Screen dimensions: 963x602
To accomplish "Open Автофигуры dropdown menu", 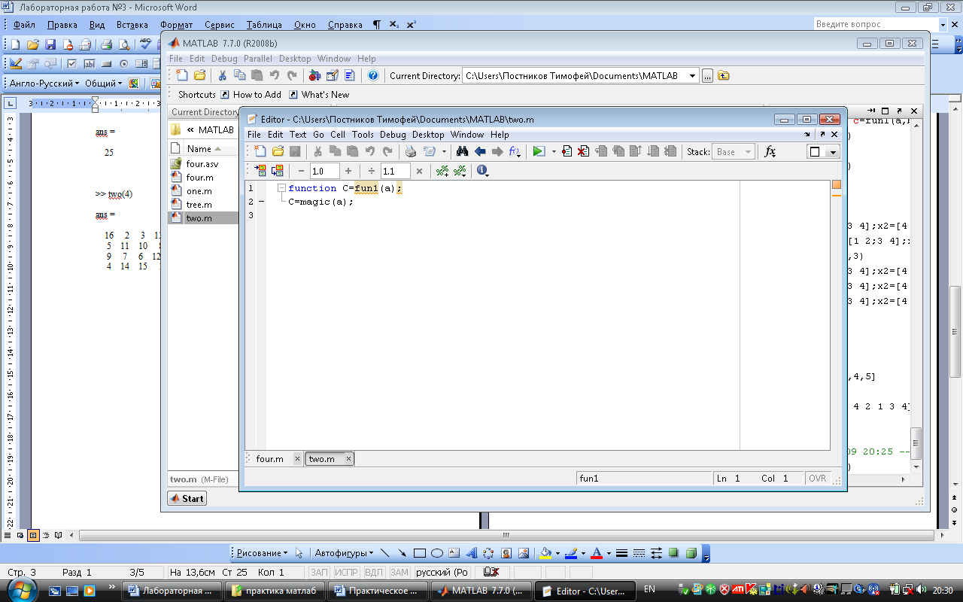I will coord(343,553).
